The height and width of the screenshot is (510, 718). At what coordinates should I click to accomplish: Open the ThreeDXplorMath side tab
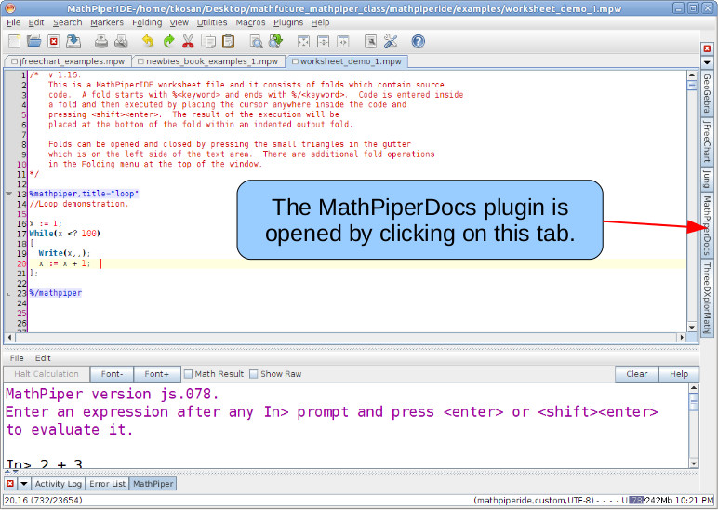pos(707,298)
